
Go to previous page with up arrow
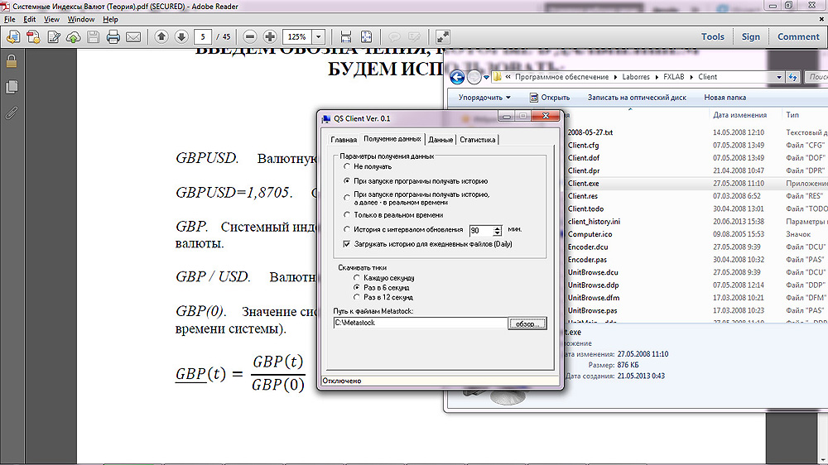[x=161, y=36]
